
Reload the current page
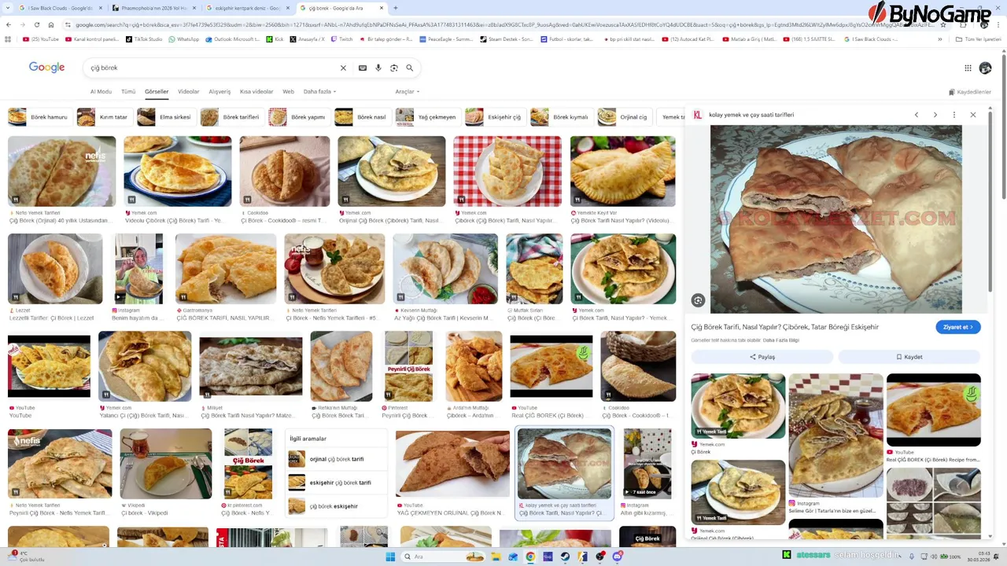click(x=37, y=24)
